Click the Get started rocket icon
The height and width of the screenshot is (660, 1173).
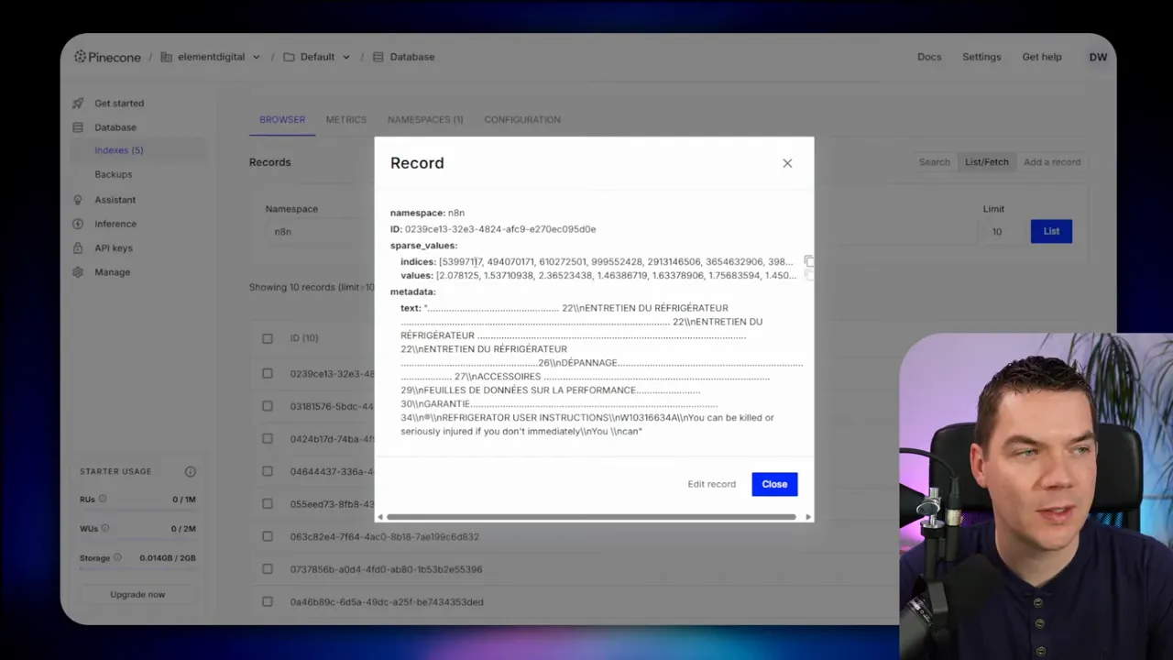(x=78, y=104)
